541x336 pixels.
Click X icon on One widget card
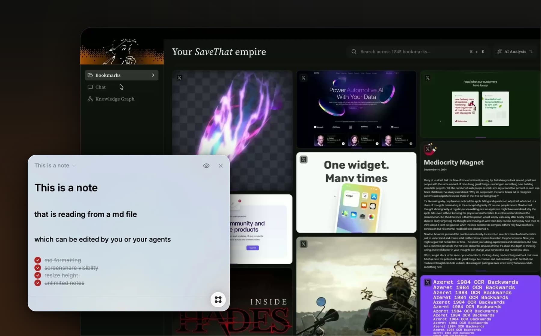tap(304, 160)
